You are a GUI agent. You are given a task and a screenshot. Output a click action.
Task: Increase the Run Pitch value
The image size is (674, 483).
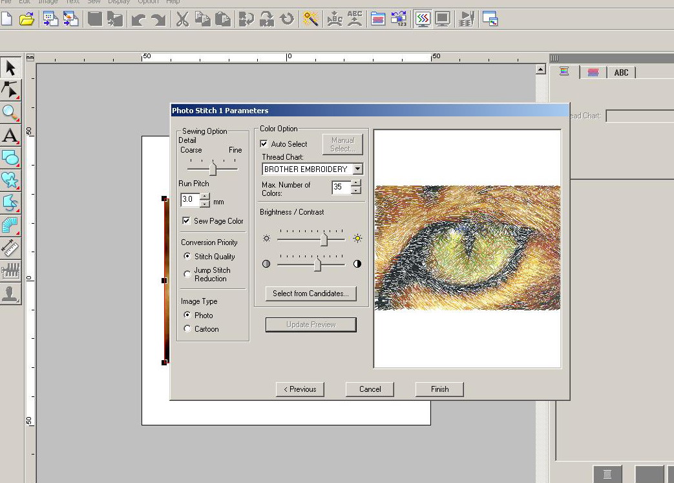click(x=205, y=197)
